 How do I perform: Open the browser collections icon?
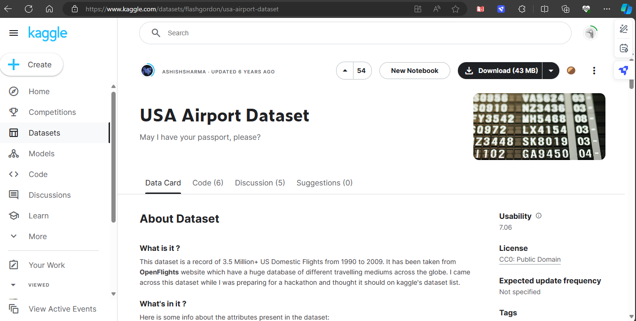(x=565, y=9)
